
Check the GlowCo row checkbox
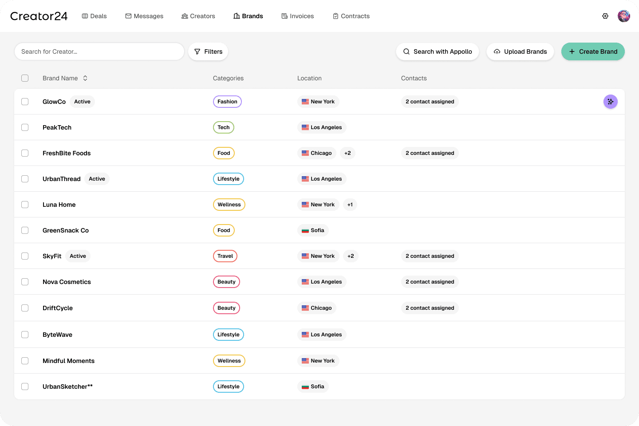pos(25,102)
